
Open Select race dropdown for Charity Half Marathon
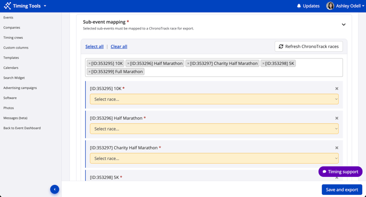coord(214,158)
